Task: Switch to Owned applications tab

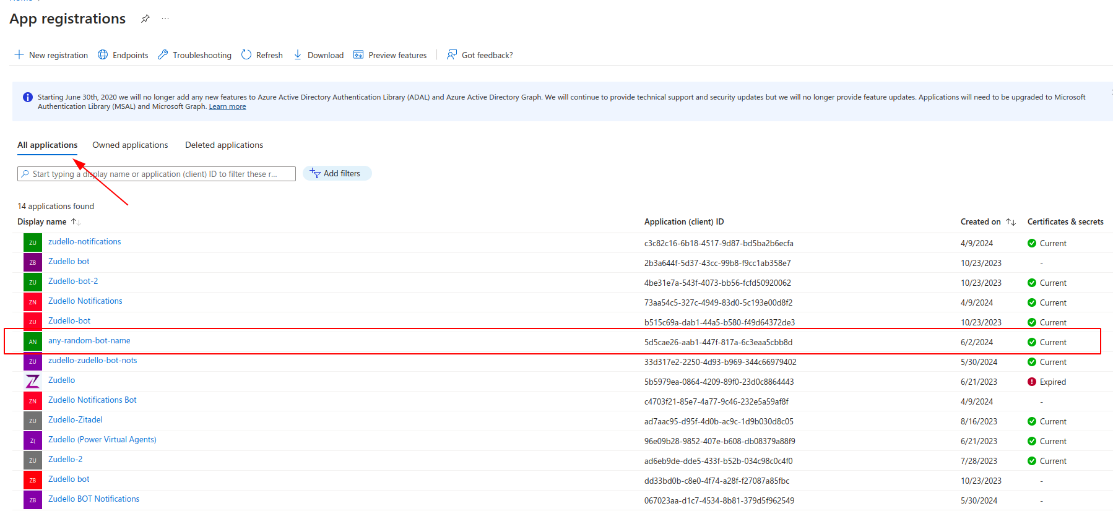Action: click(x=130, y=145)
